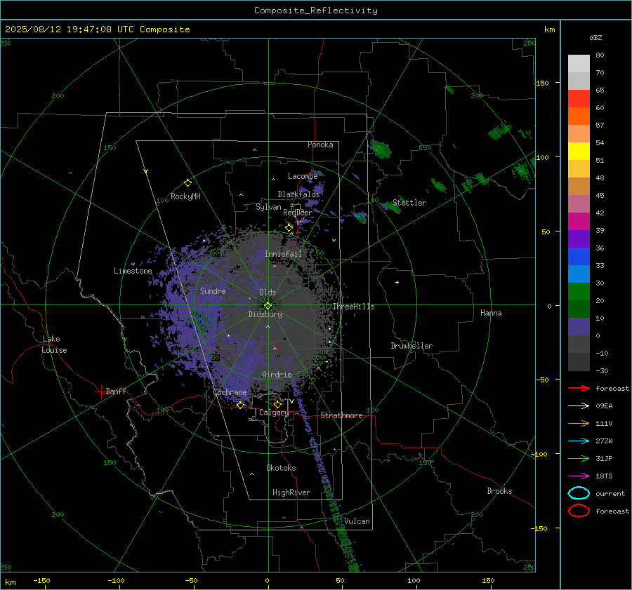This screenshot has height=590, width=632.
Task: Click the ThreeHills label
Action: [353, 307]
